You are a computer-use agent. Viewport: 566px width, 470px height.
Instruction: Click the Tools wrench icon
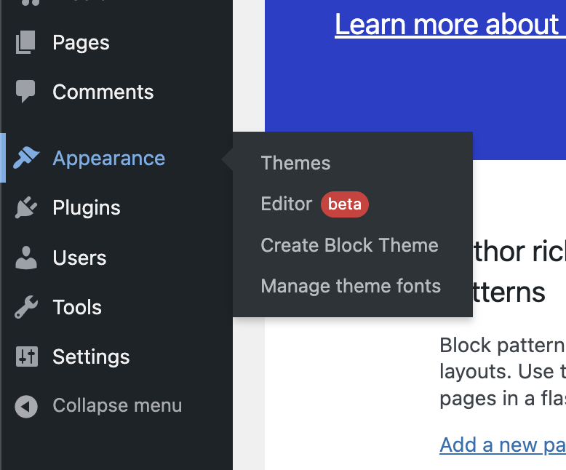[26, 307]
